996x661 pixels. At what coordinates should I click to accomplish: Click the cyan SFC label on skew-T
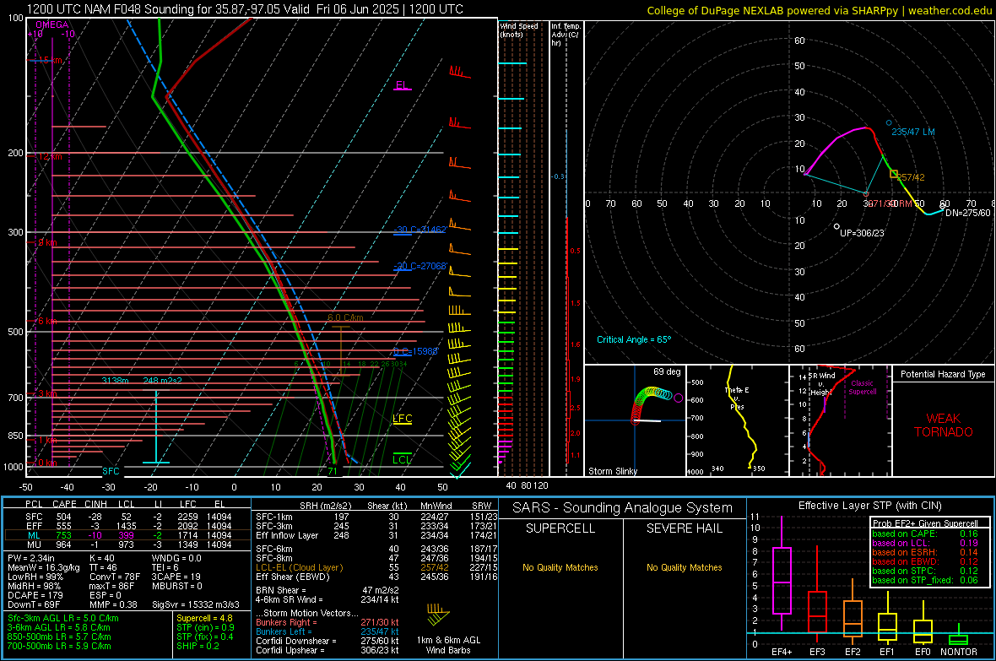point(111,471)
